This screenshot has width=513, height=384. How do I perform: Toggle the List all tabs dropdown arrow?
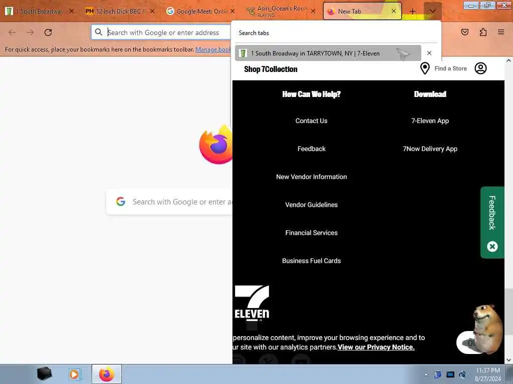432,11
